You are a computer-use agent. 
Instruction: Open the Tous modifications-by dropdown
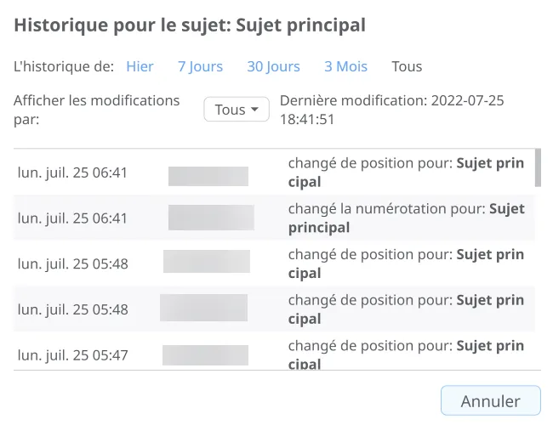pos(236,110)
